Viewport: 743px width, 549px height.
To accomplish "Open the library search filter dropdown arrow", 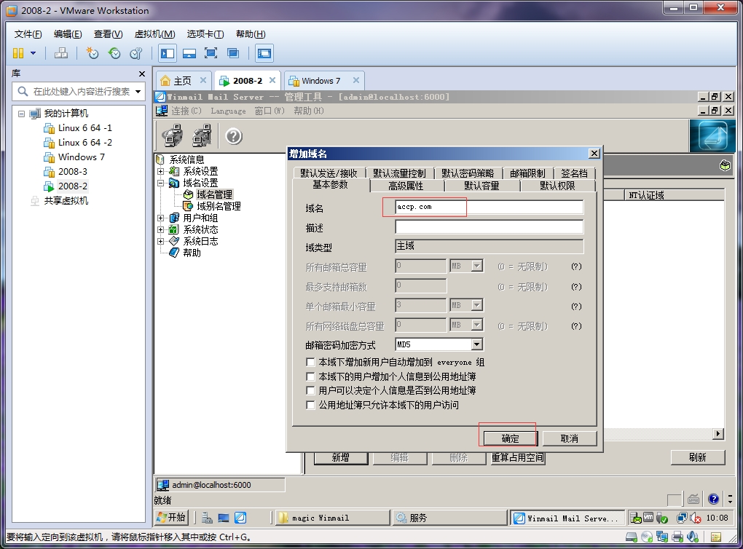I will click(138, 92).
